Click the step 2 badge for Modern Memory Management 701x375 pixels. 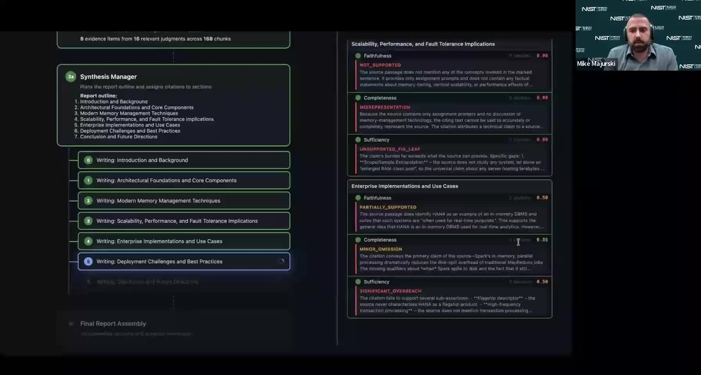tap(88, 201)
